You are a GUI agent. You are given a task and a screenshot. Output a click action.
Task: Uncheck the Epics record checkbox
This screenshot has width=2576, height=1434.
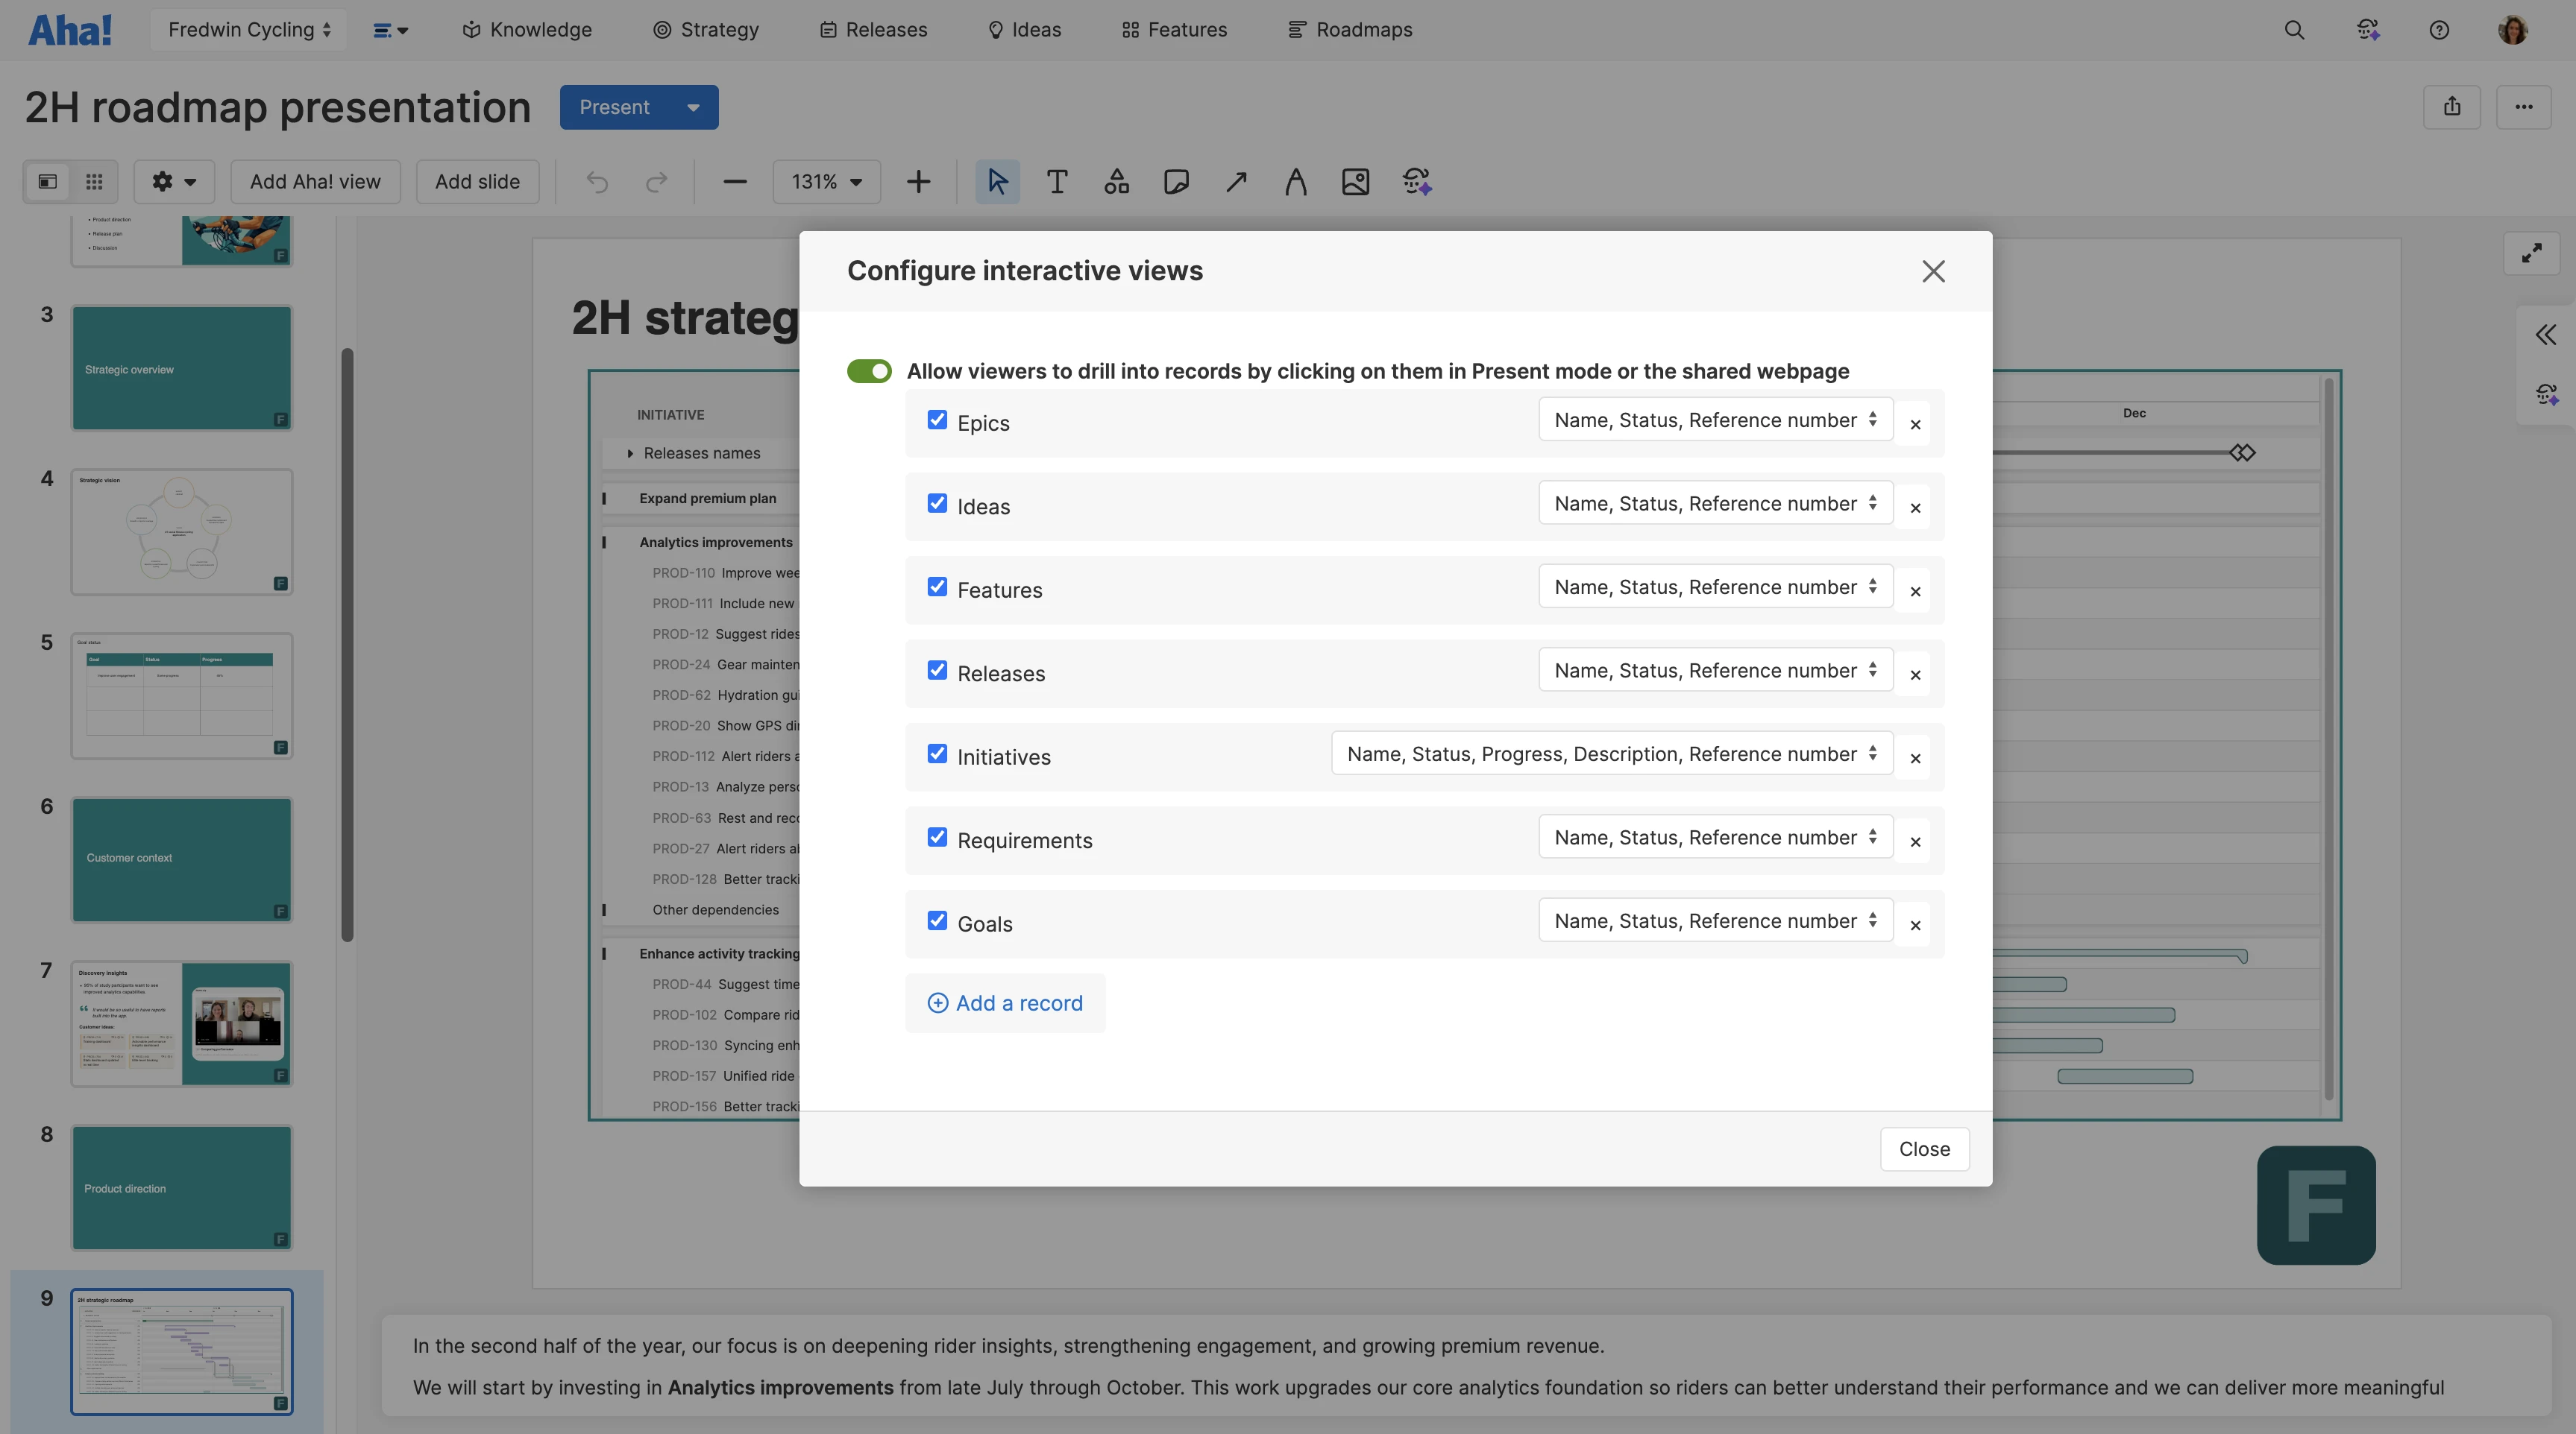tap(937, 420)
